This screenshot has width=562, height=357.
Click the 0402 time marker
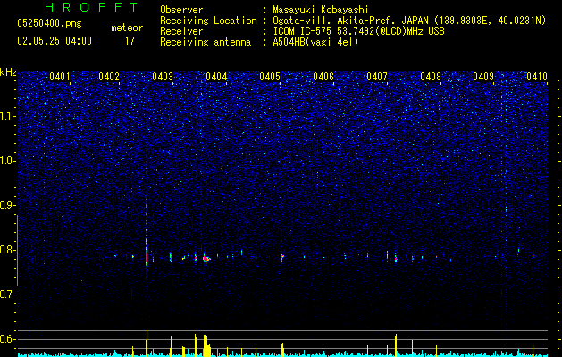click(x=109, y=77)
